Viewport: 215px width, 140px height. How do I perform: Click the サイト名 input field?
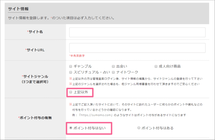tap(137, 32)
